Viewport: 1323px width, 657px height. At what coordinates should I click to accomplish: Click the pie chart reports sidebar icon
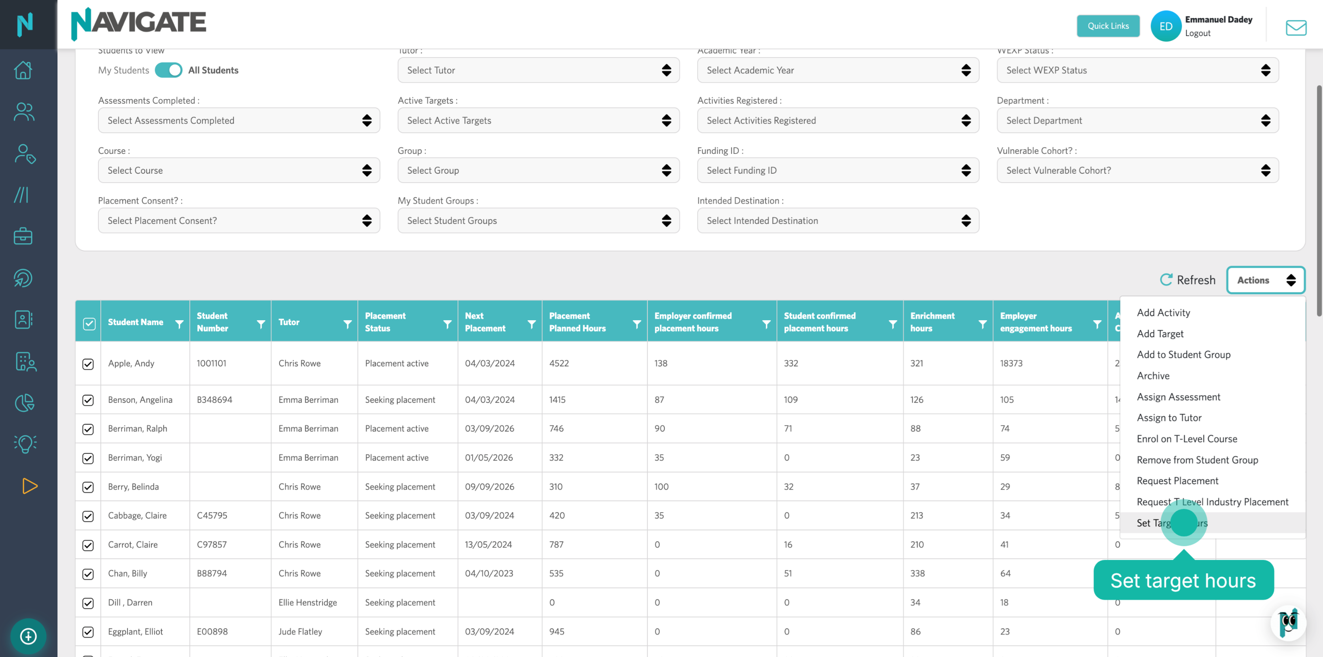point(24,403)
